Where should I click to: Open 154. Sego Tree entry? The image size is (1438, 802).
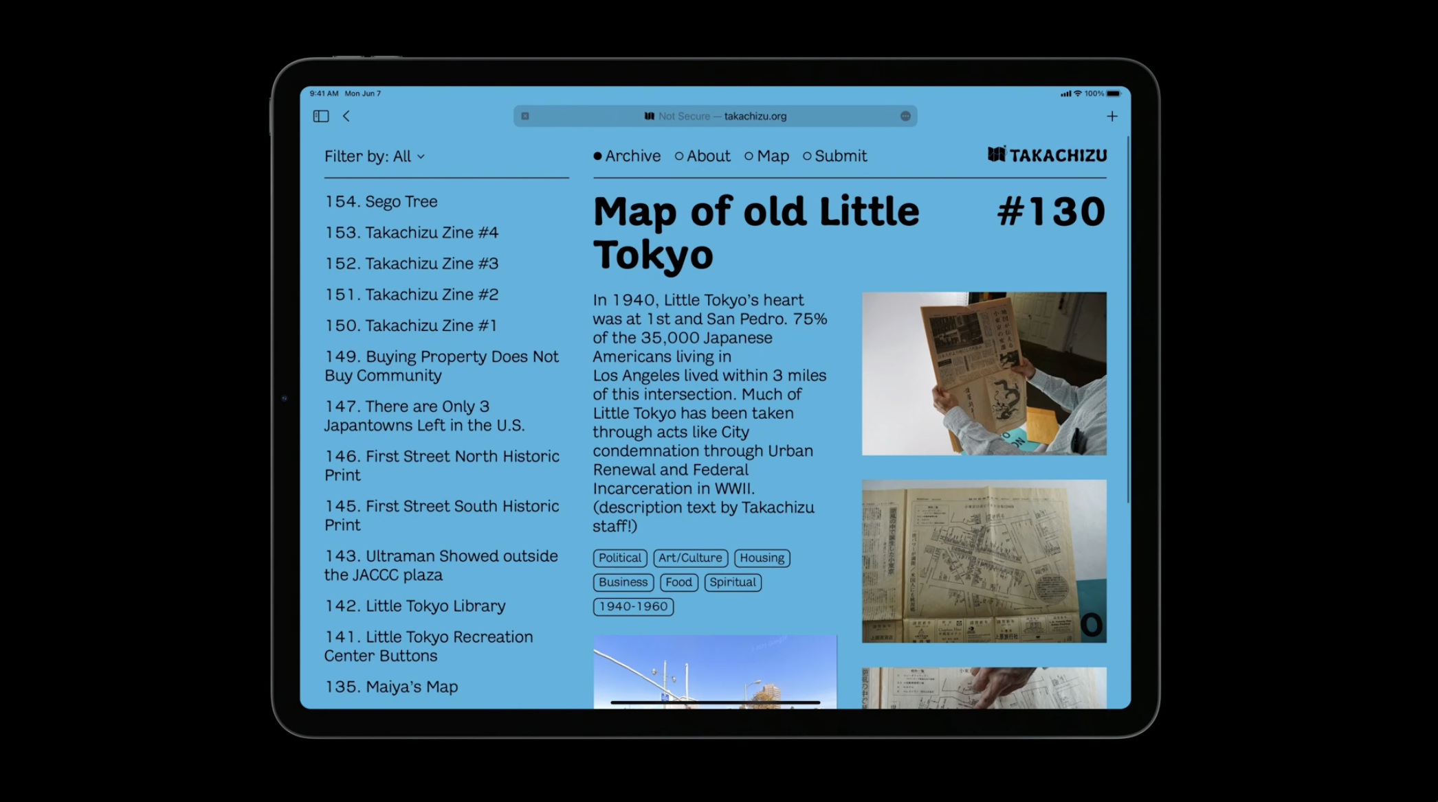[381, 201]
